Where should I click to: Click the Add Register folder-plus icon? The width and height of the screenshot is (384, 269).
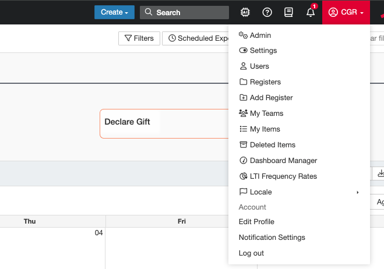[243, 97]
